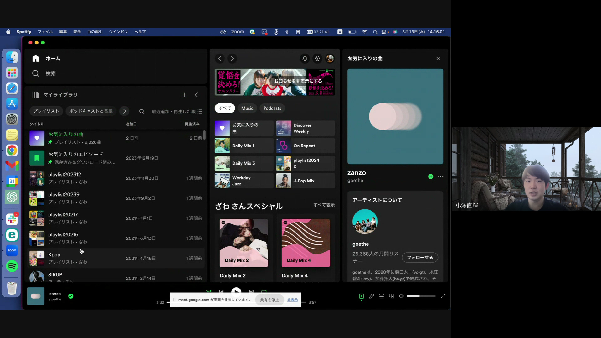Mute with the volume speaker icon
The height and width of the screenshot is (338, 601).
click(x=401, y=296)
